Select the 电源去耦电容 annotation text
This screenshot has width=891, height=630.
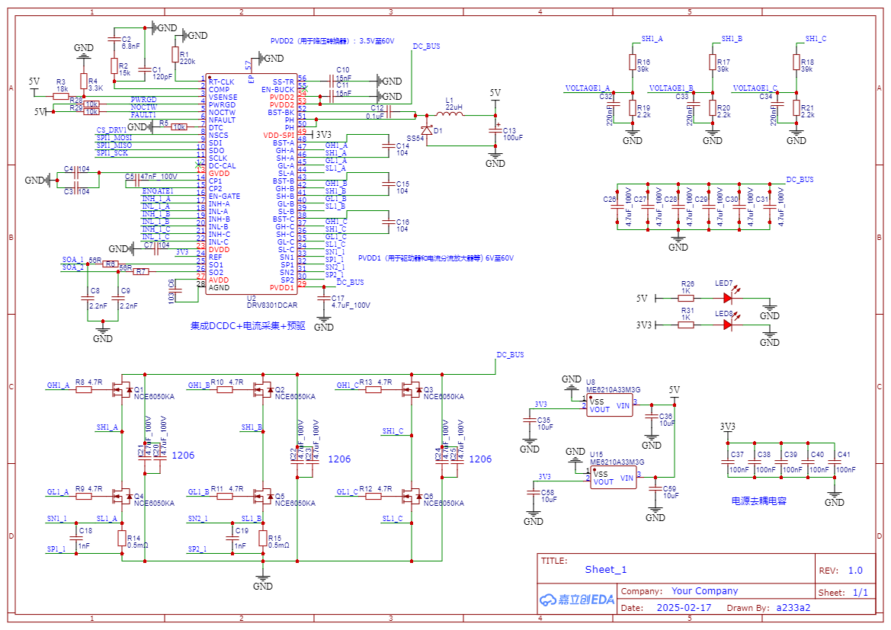(x=758, y=501)
